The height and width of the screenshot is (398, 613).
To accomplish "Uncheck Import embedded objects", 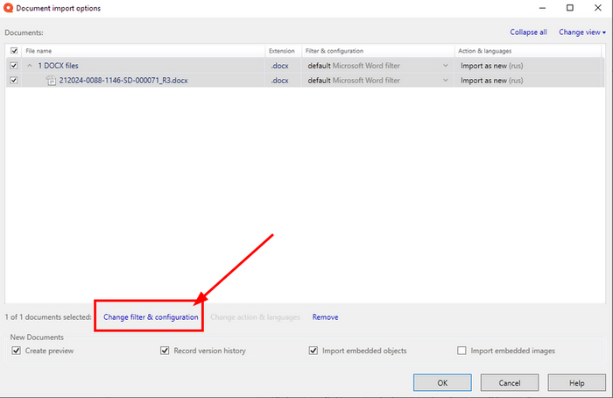I will pyautogui.click(x=314, y=351).
